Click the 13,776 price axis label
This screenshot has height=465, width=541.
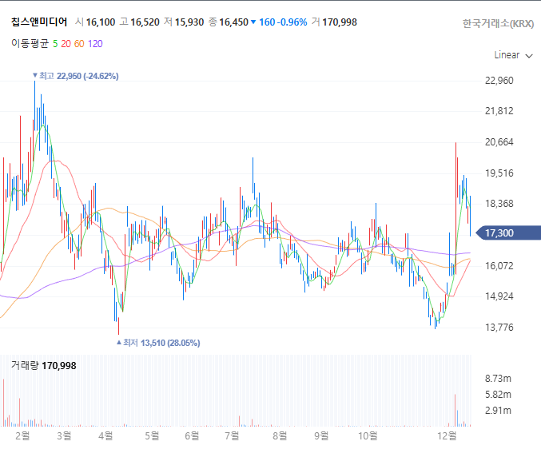499,328
